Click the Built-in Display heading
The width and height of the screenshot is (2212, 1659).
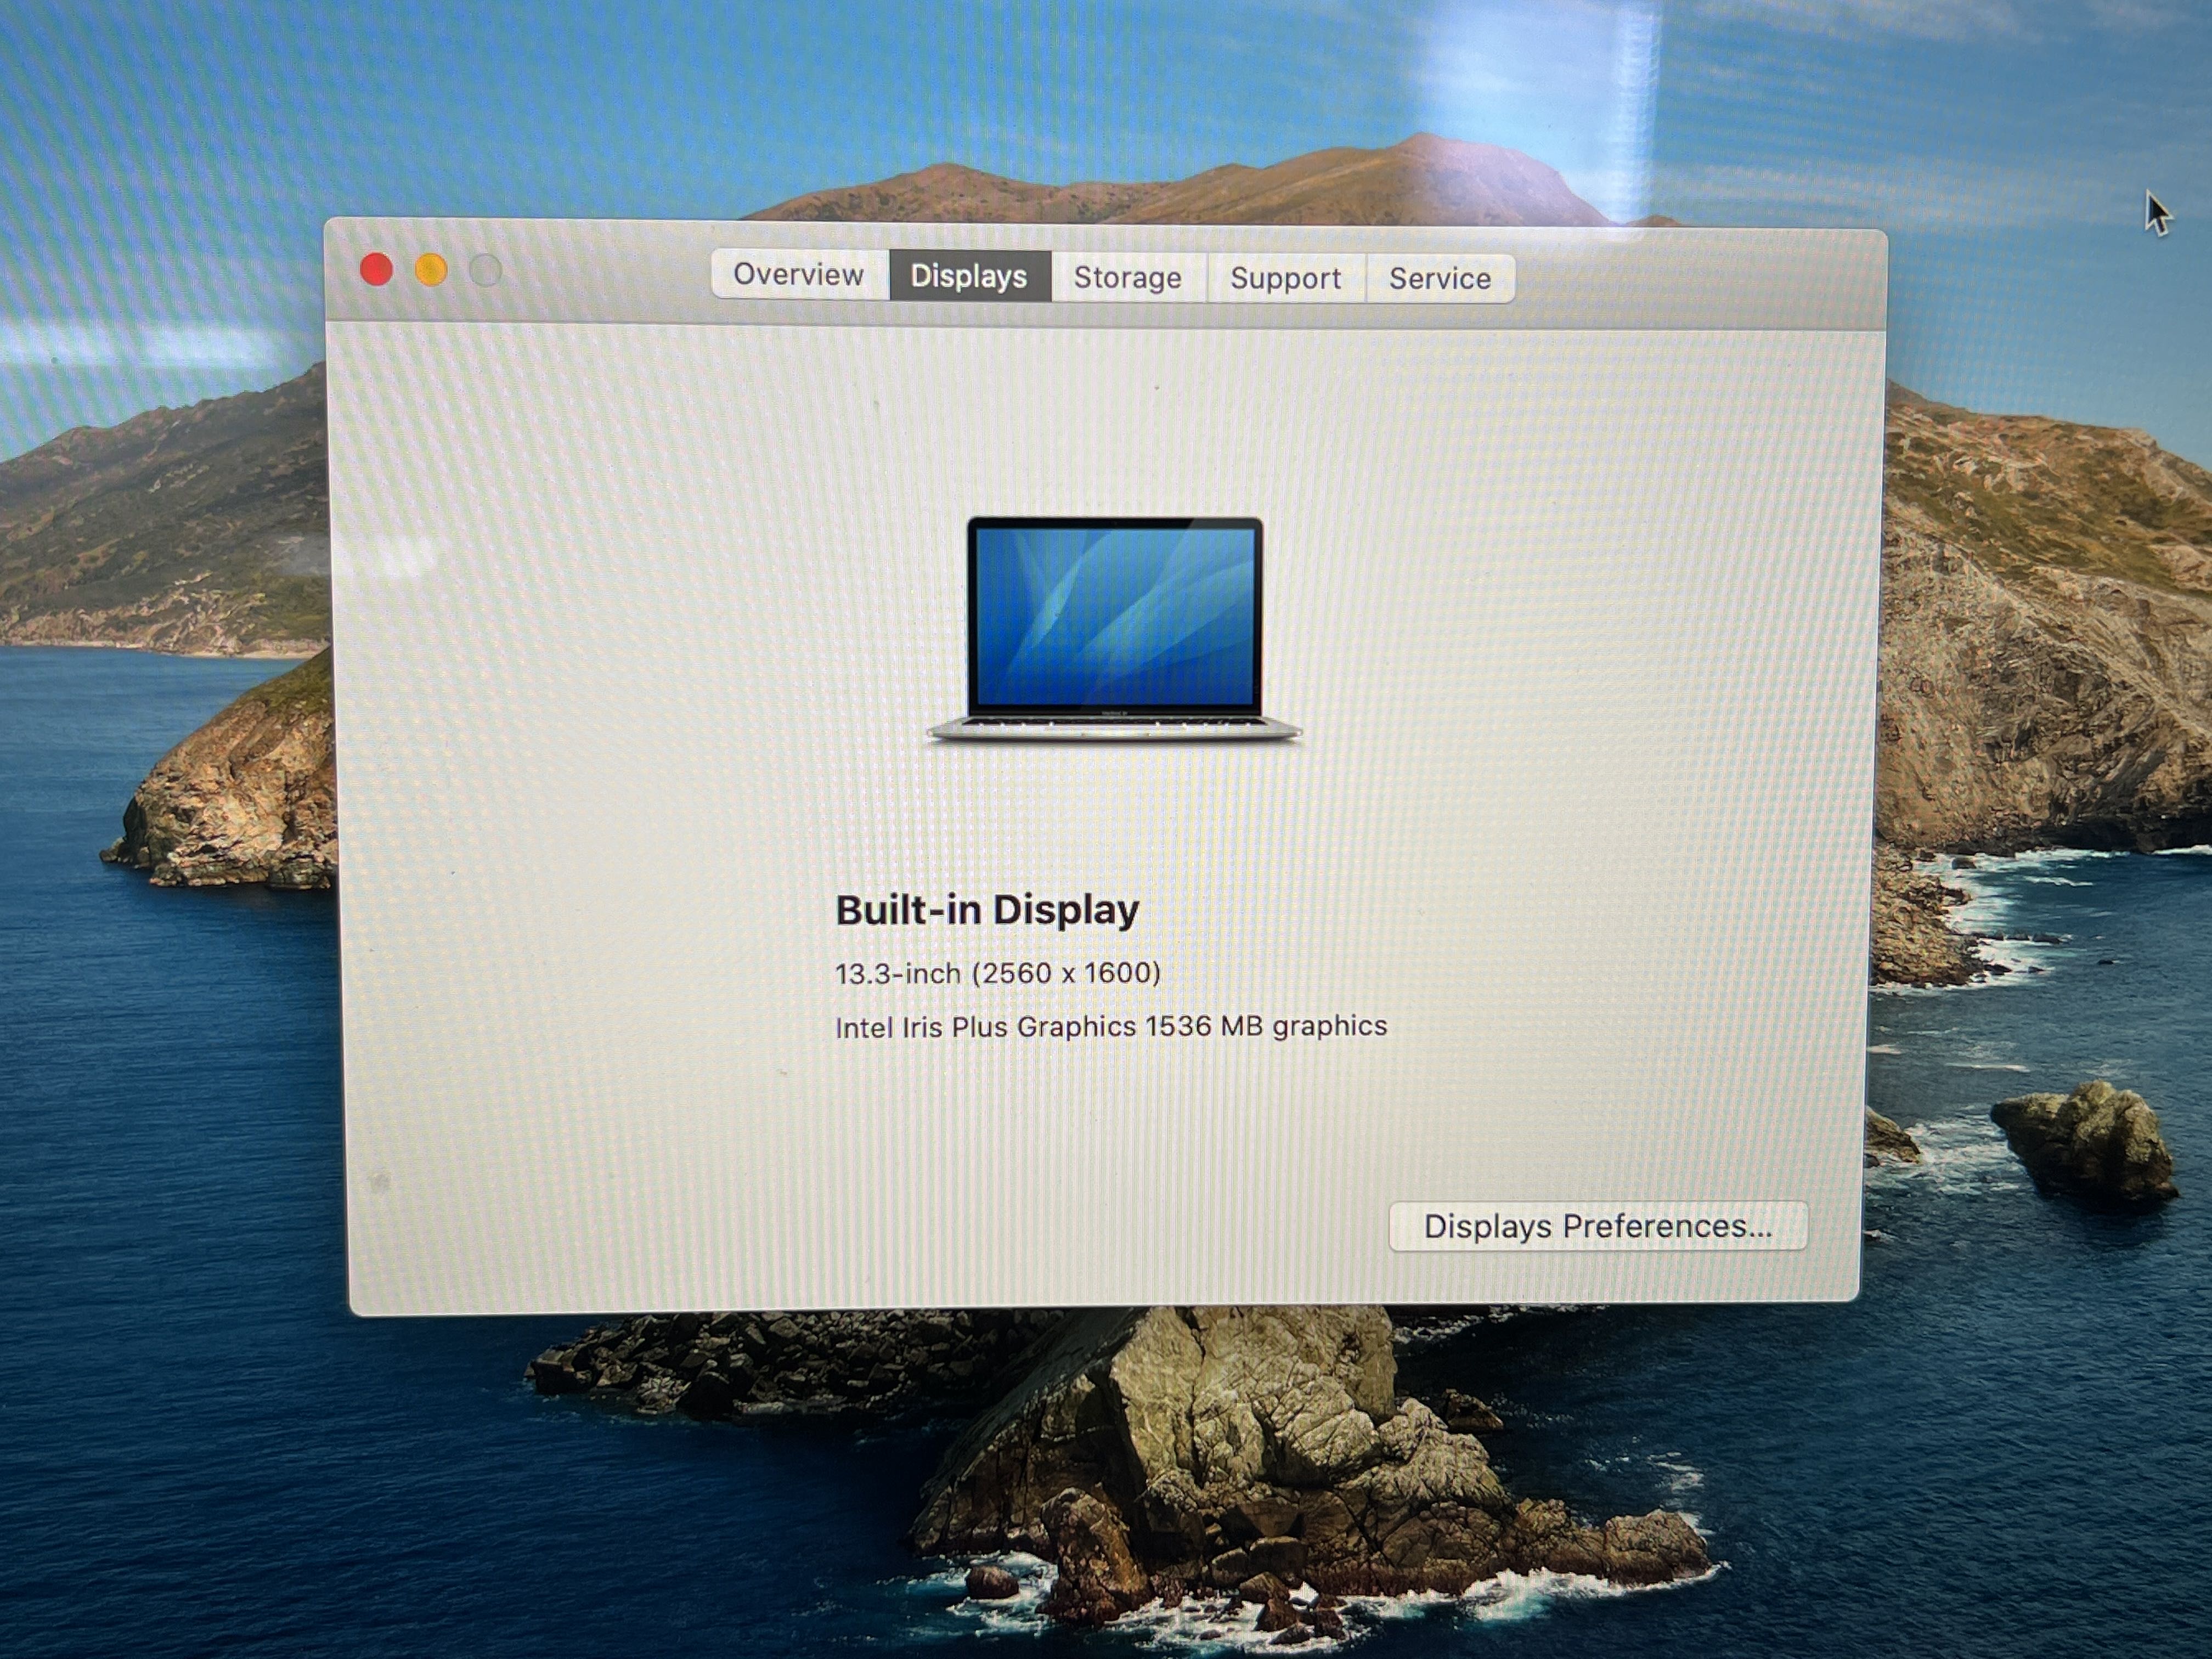tap(987, 910)
